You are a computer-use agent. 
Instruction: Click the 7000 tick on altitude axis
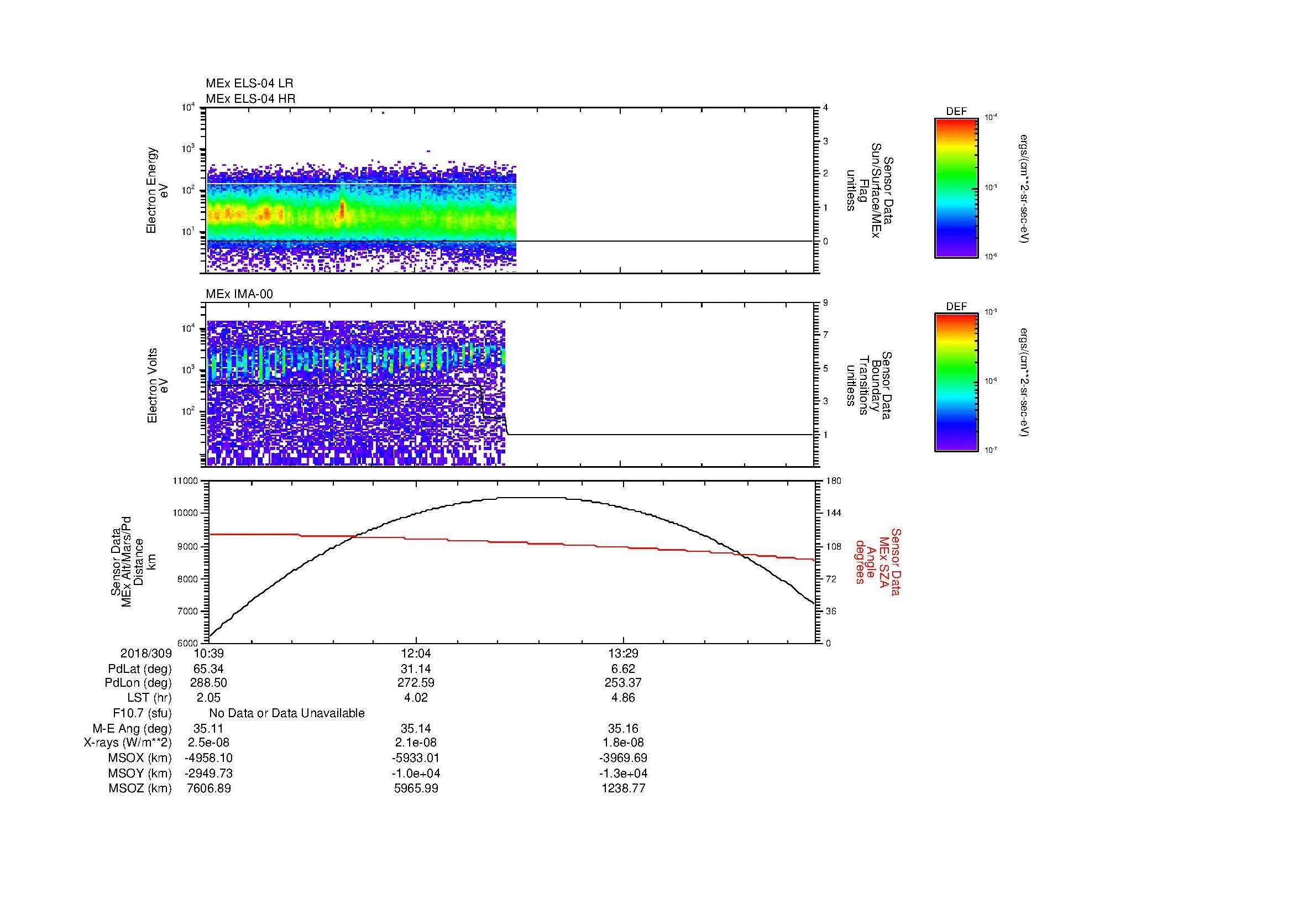point(189,611)
